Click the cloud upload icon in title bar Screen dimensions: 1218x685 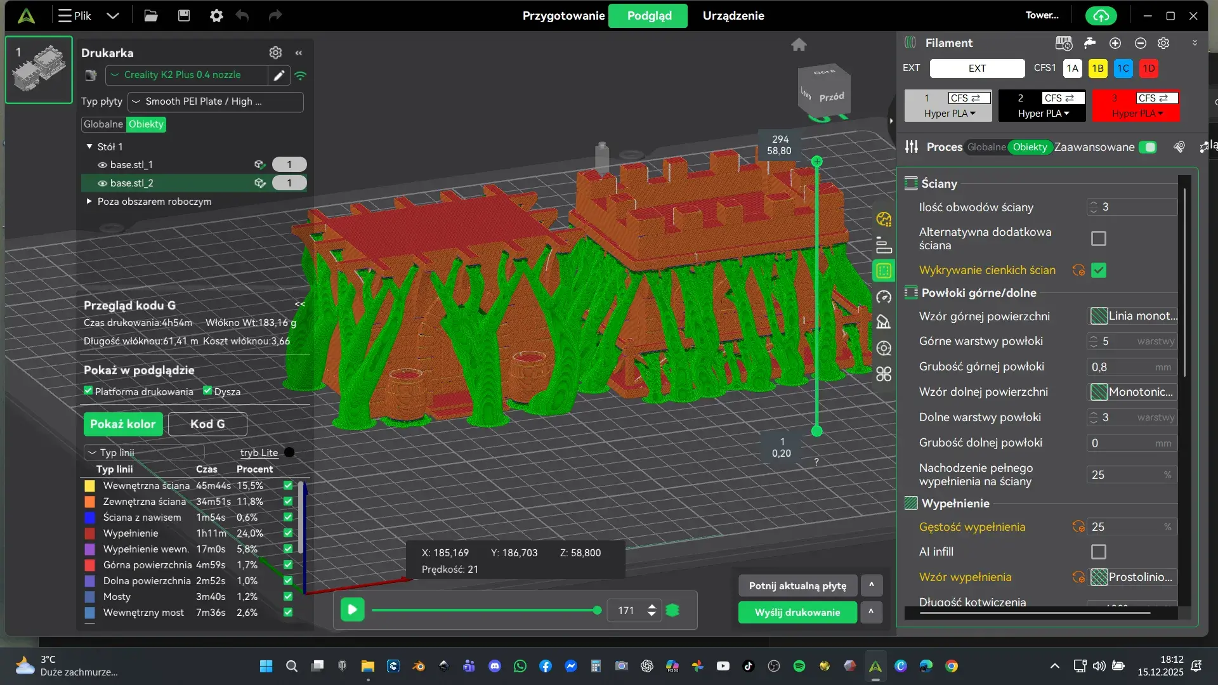point(1101,16)
